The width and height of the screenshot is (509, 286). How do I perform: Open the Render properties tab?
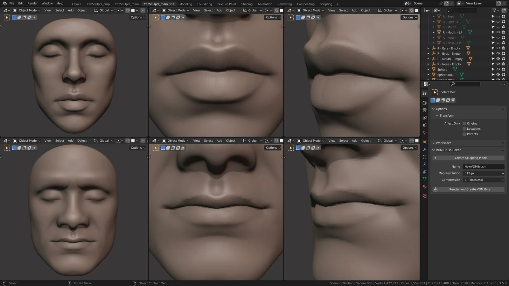(424, 103)
